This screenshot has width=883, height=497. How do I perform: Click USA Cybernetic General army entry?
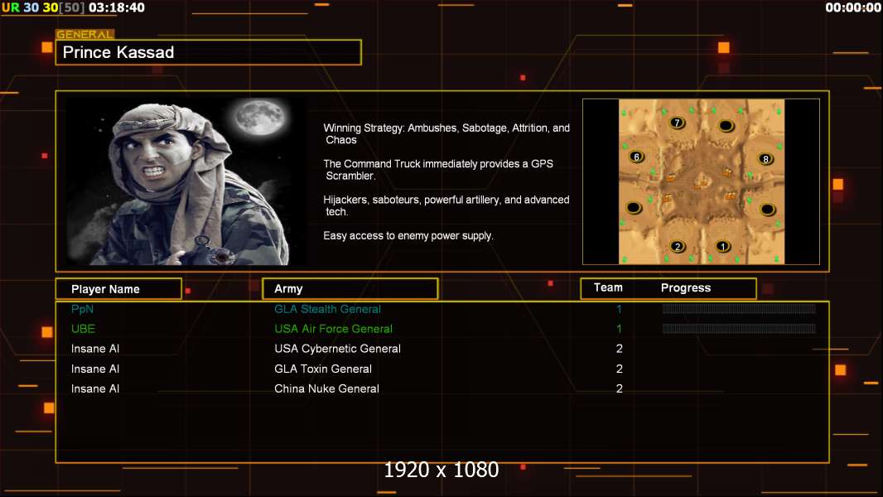pos(337,349)
